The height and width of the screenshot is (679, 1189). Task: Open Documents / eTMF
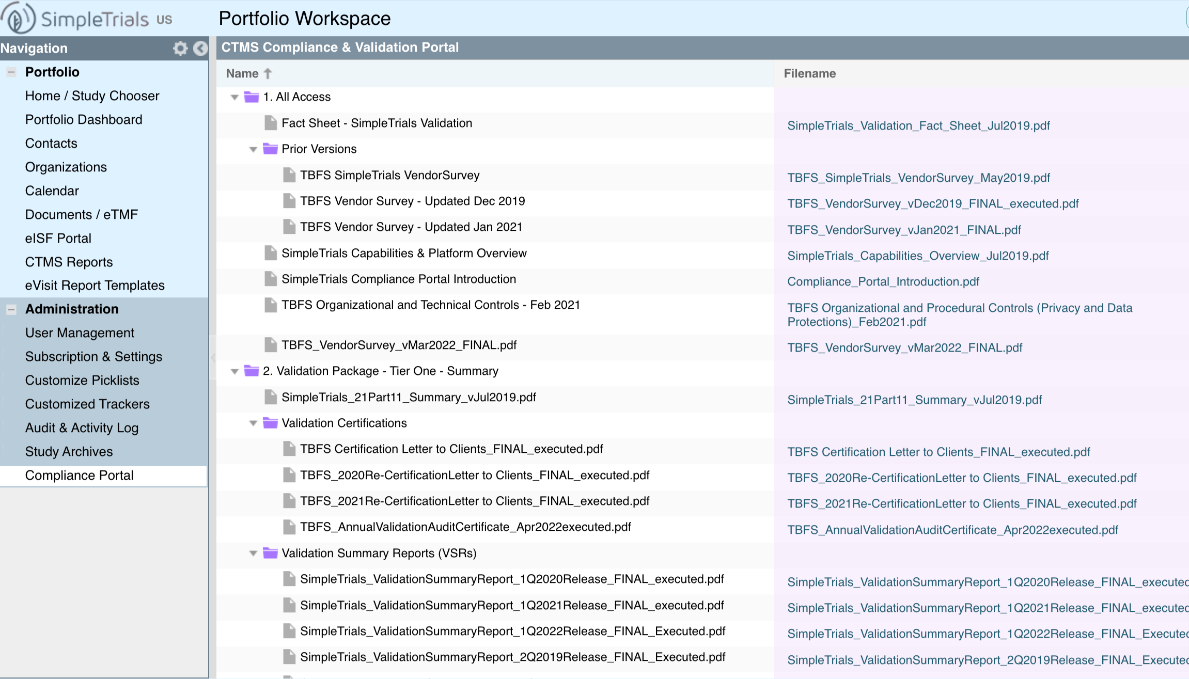pyautogui.click(x=82, y=214)
